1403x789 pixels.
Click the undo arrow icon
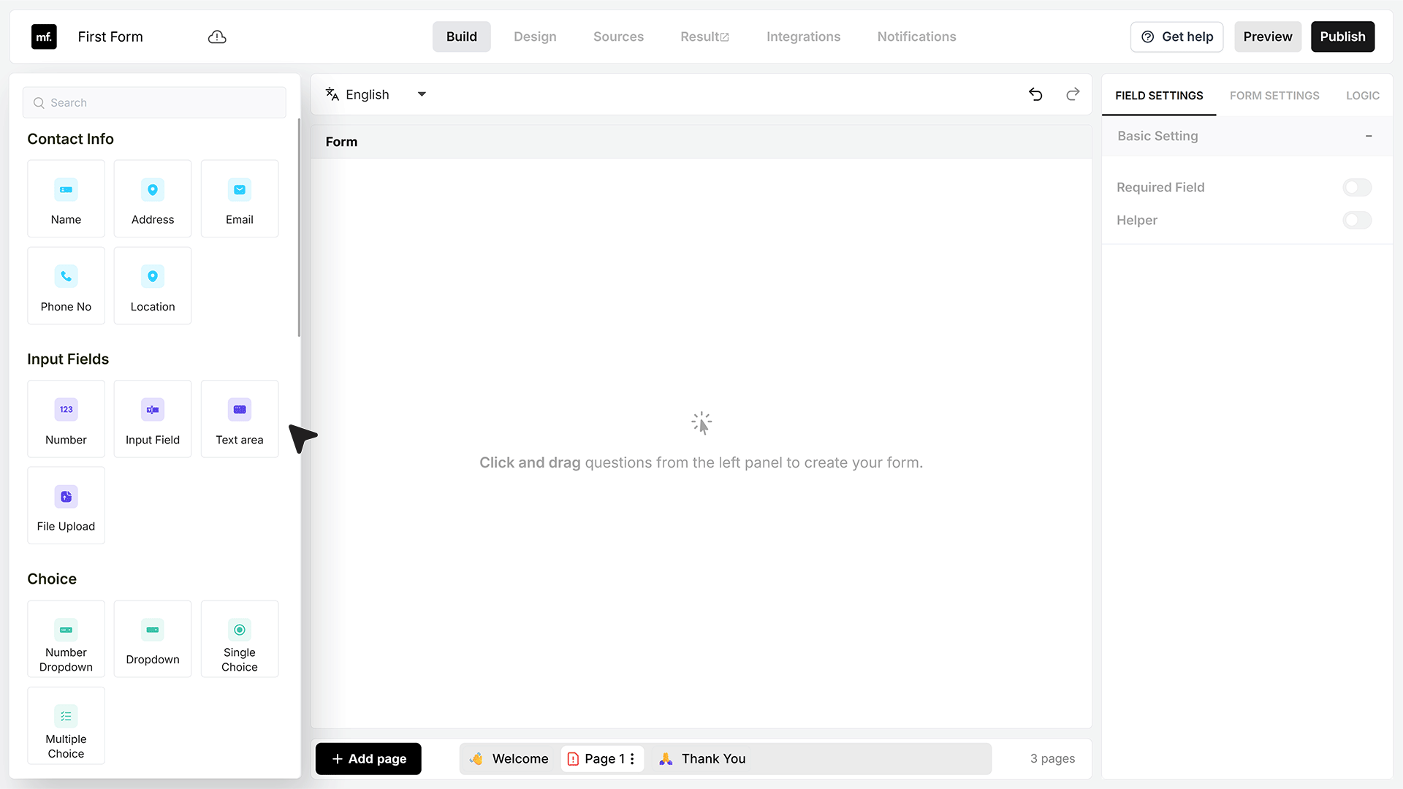1035,94
